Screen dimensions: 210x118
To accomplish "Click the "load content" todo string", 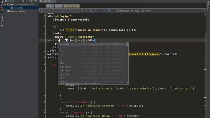I will coord(181,88).
